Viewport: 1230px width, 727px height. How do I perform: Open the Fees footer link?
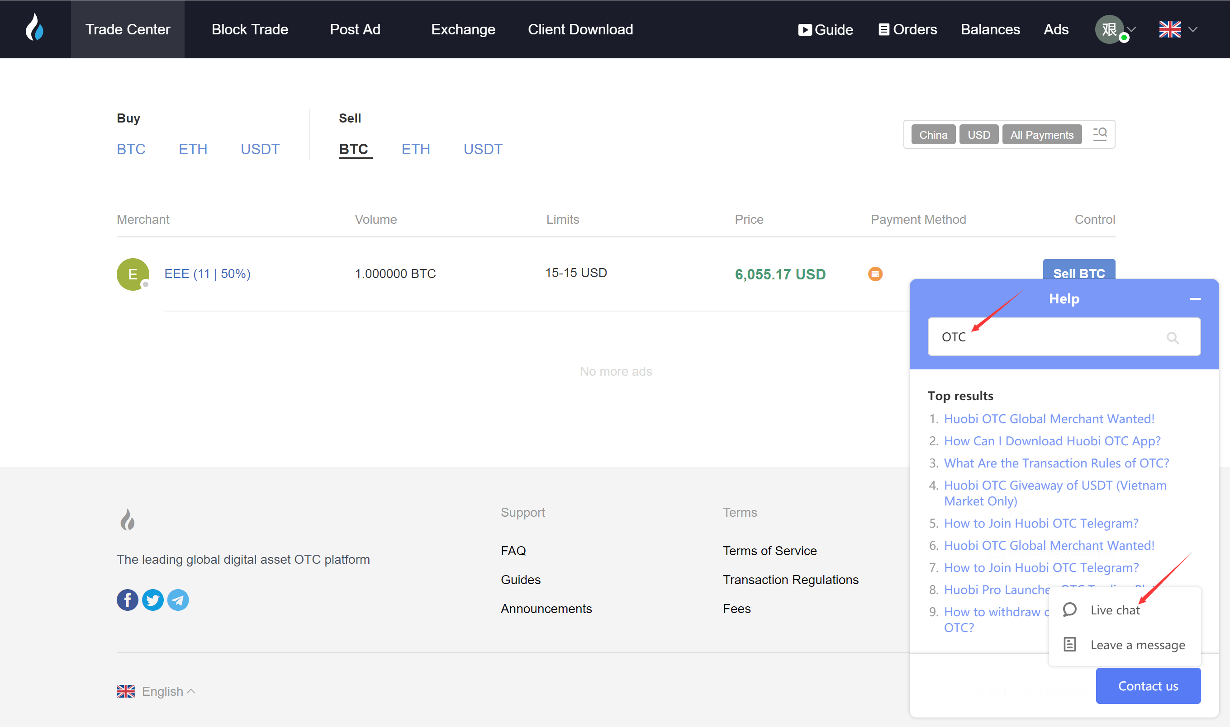point(736,609)
